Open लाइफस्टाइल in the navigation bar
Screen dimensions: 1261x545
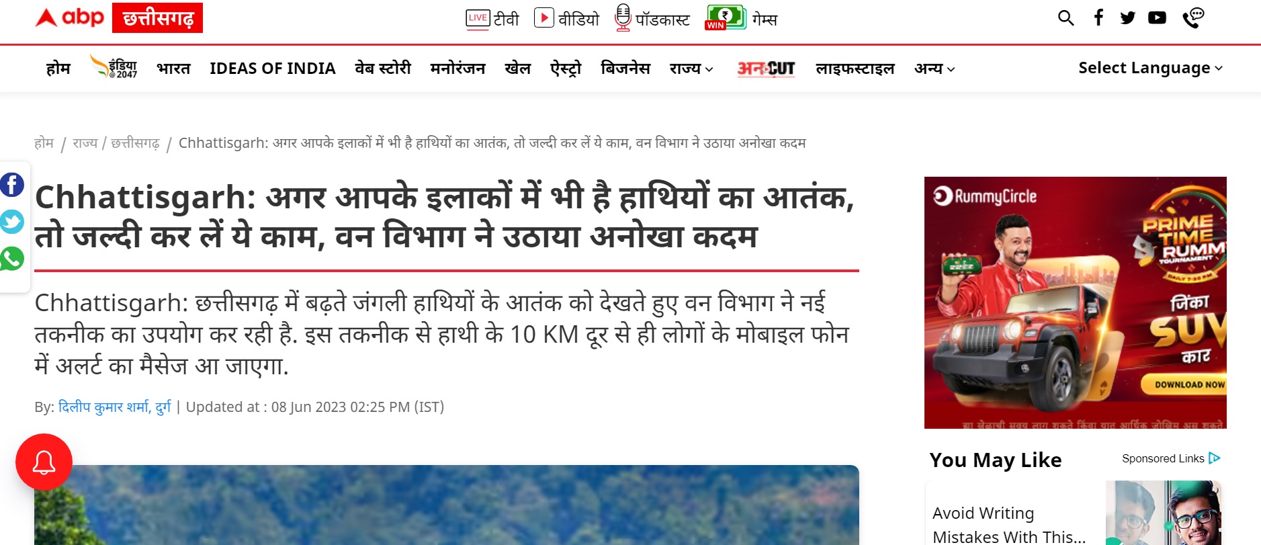pyautogui.click(x=855, y=68)
